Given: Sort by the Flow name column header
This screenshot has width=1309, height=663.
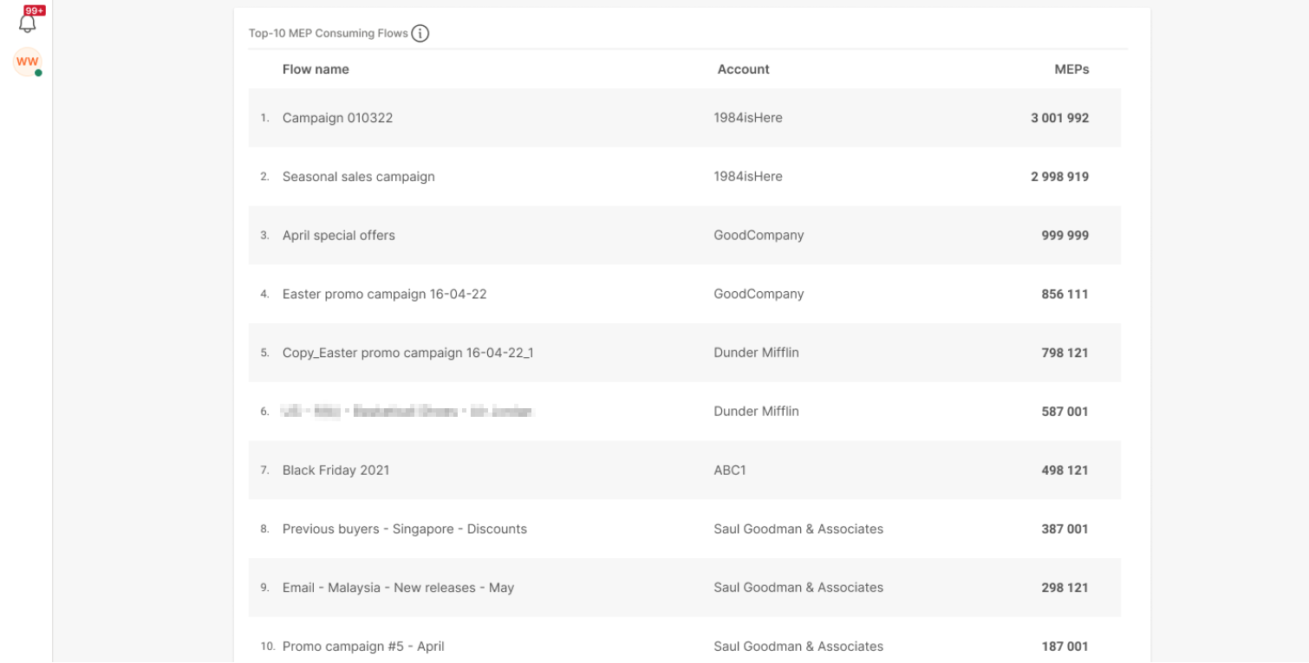Looking at the screenshot, I should [x=316, y=69].
